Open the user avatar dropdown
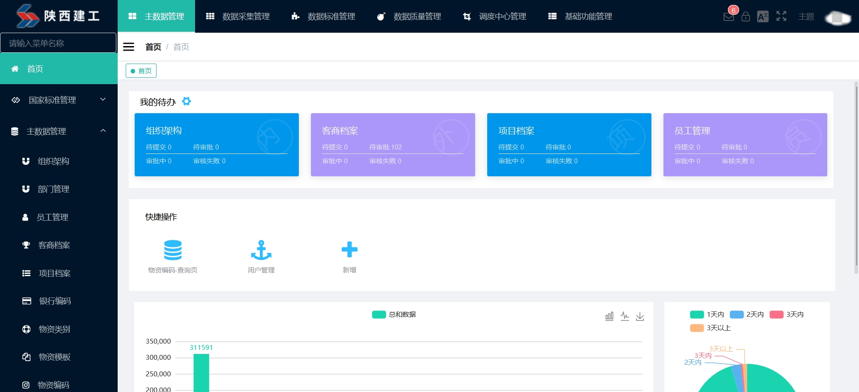The height and width of the screenshot is (392, 859). (x=838, y=18)
